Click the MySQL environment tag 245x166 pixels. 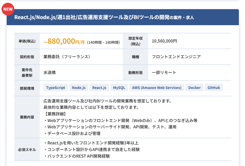coord(119,88)
